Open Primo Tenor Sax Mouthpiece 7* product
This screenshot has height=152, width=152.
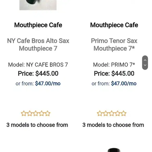pyautogui.click(x=114, y=45)
